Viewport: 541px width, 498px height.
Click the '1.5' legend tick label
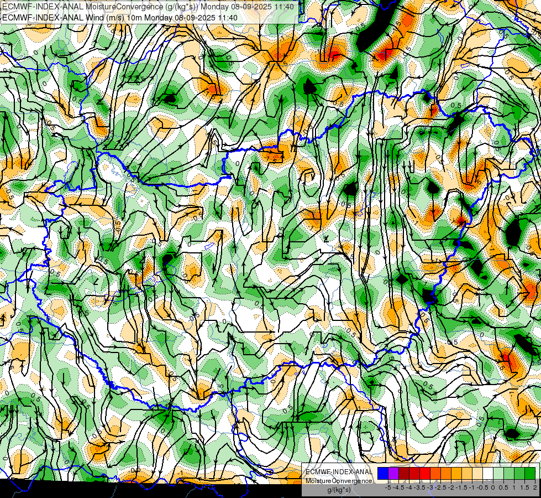click(x=524, y=487)
